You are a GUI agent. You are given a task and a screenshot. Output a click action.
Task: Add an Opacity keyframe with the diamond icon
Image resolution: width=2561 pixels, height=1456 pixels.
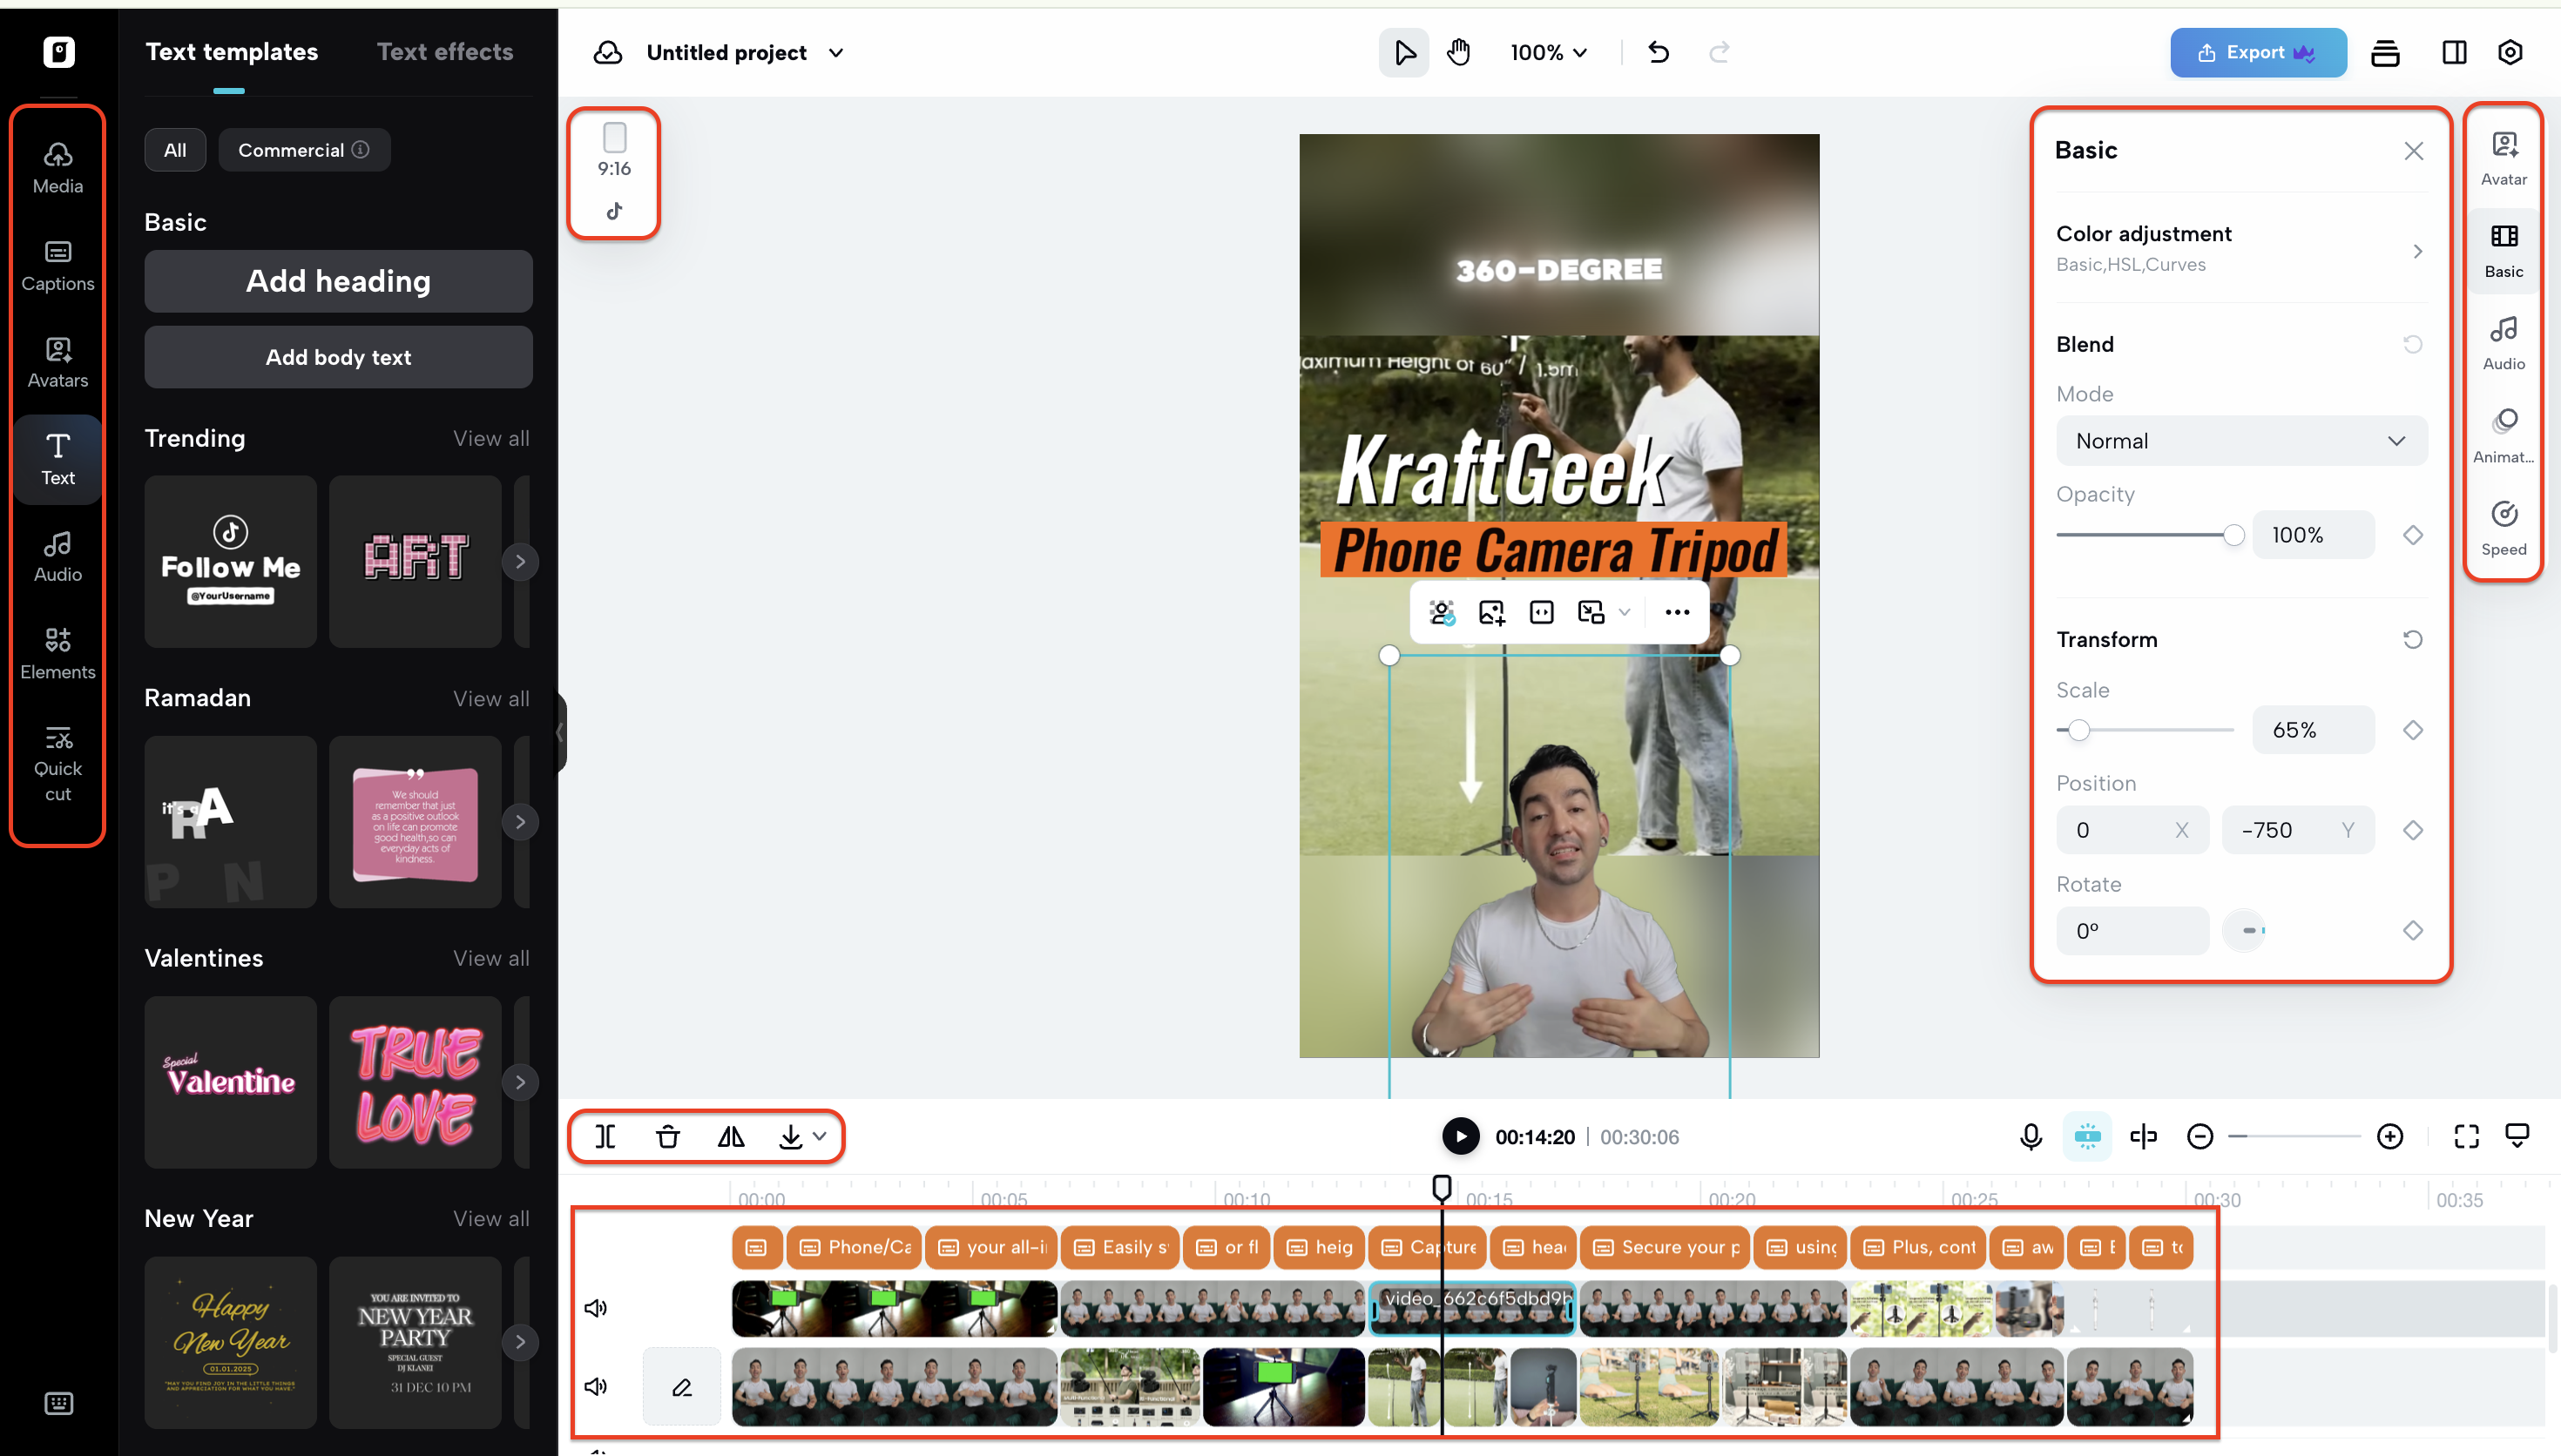pos(2412,534)
